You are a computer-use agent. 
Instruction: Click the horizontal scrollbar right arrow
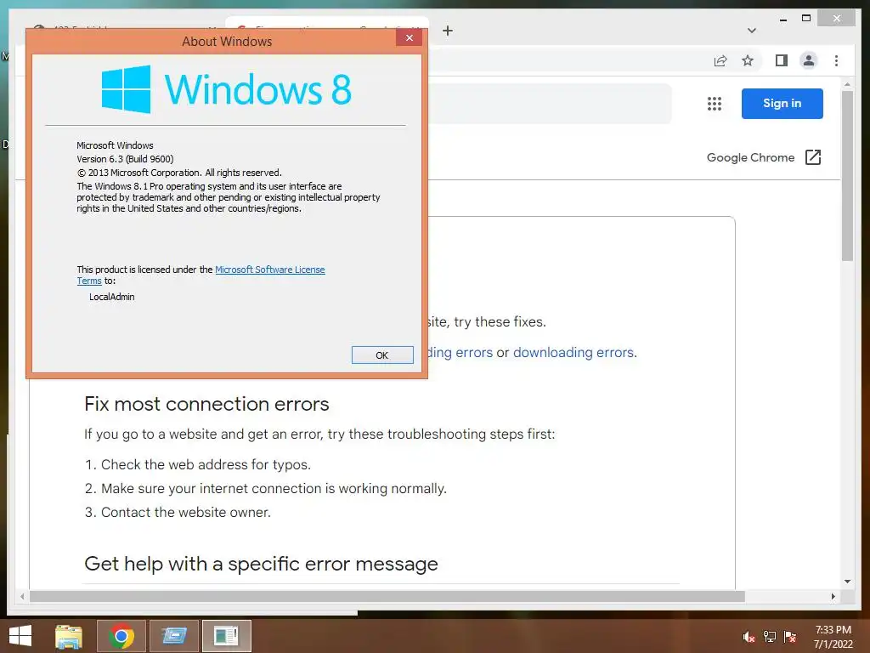click(x=833, y=596)
